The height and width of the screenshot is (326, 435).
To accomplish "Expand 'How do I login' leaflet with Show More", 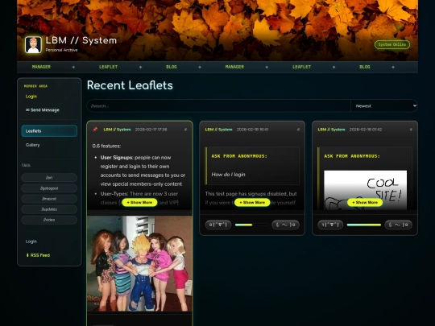I will [252, 202].
